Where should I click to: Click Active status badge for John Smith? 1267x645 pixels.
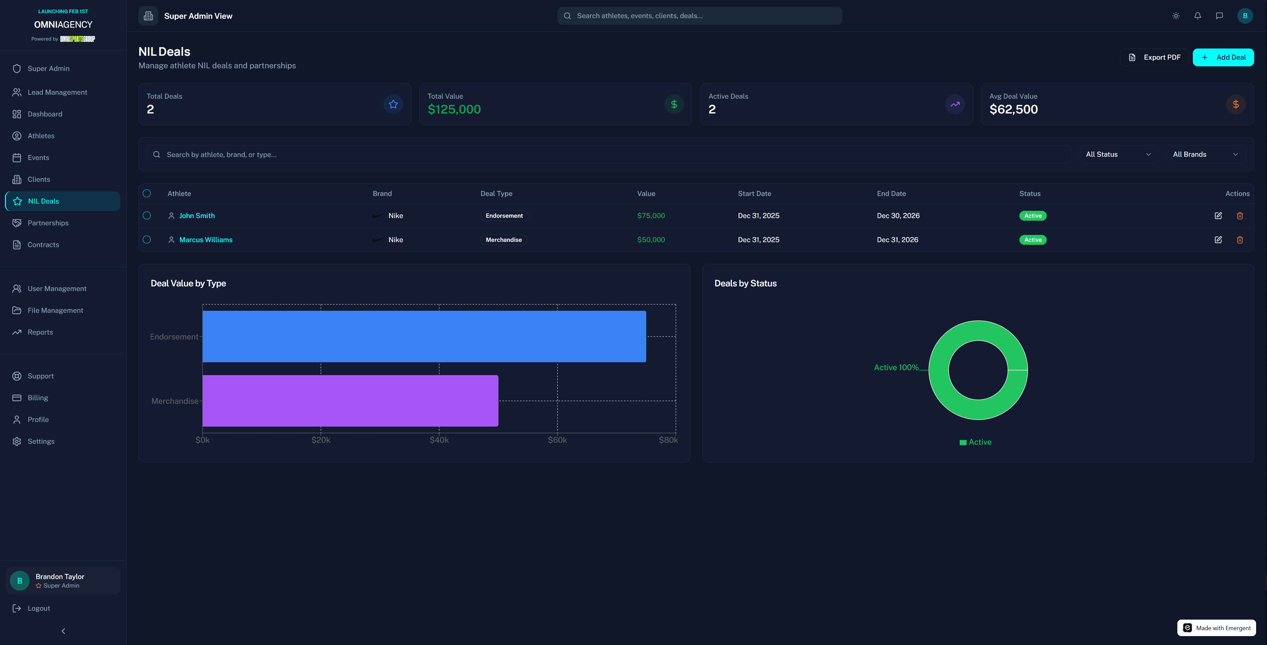click(x=1033, y=216)
